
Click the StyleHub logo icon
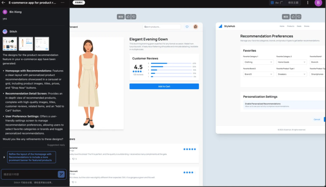(221, 26)
